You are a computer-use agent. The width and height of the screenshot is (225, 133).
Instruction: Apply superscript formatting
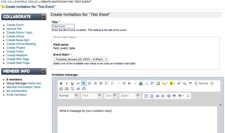click(x=179, y=83)
